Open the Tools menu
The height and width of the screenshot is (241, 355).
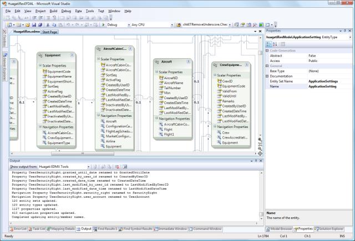90,11
